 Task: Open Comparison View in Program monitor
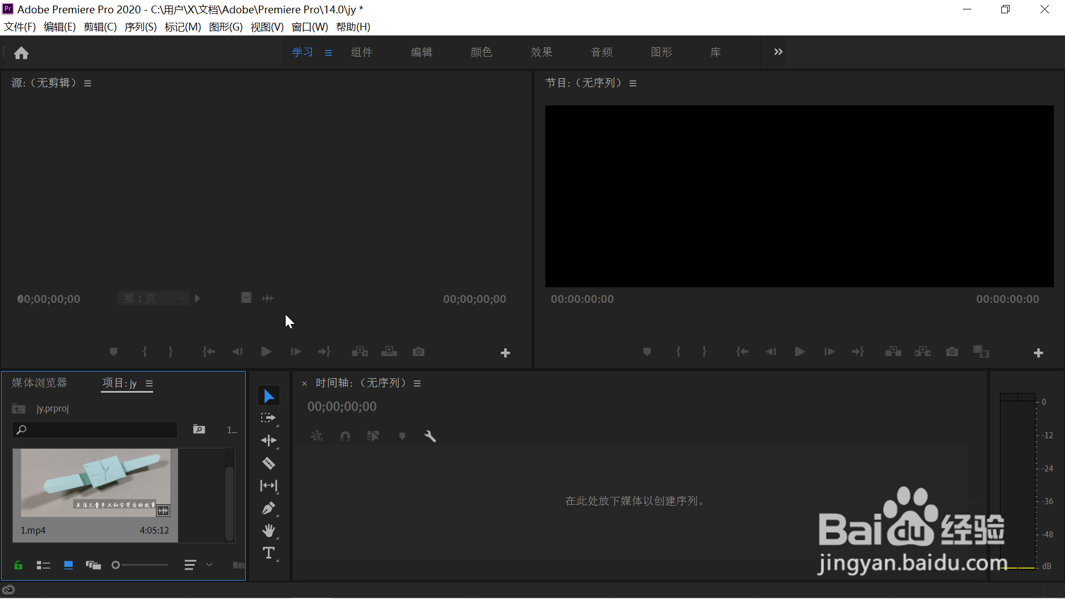click(x=981, y=352)
